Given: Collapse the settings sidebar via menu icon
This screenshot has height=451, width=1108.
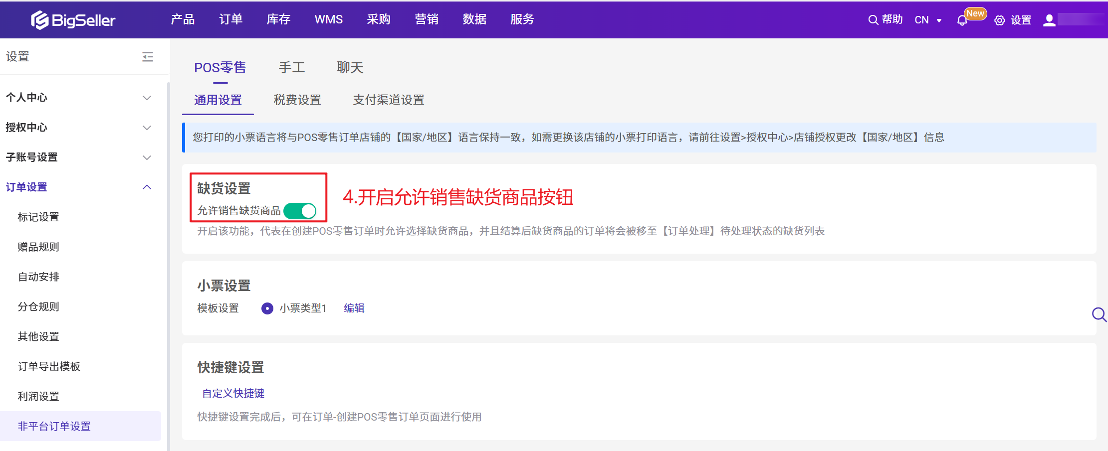Looking at the screenshot, I should click(x=148, y=57).
